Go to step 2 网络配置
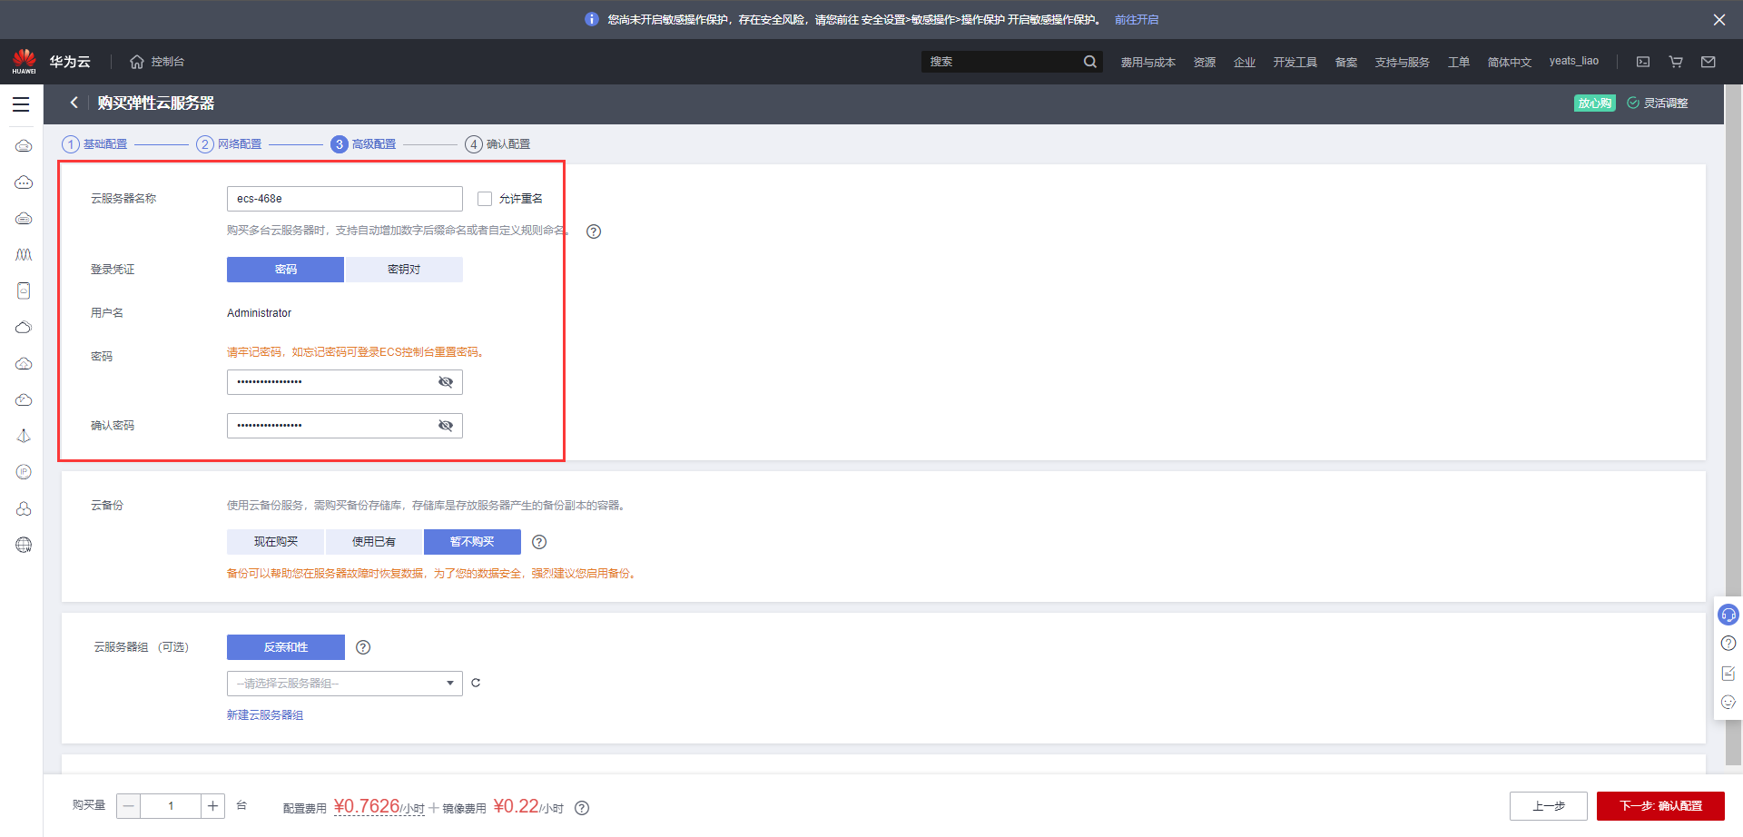 (x=229, y=144)
